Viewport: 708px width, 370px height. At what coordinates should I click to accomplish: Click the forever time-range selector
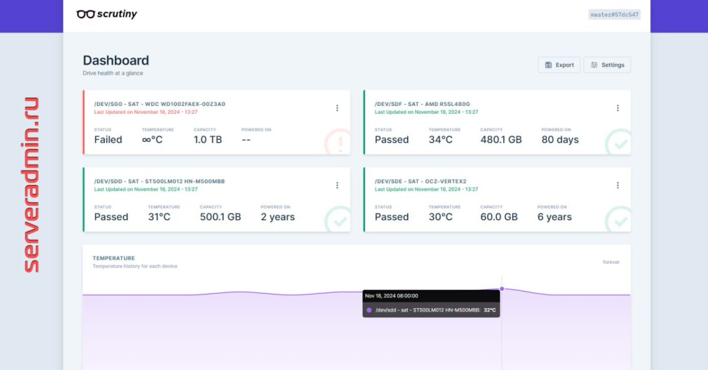point(611,262)
